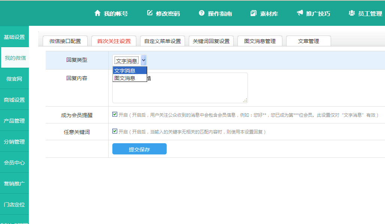Open 商城设置 in the left sidebar

[14, 100]
